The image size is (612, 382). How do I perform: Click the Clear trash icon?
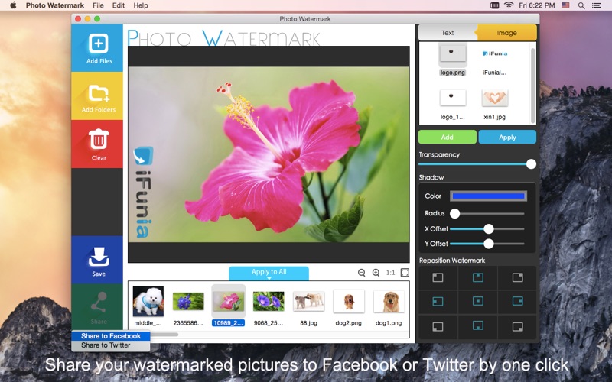tap(99, 139)
